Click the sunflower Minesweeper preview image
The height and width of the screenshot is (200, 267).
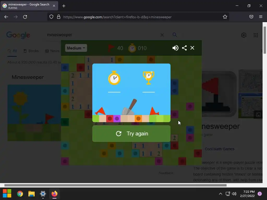point(34,113)
